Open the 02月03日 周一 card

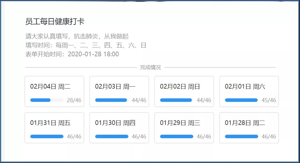[119, 91]
